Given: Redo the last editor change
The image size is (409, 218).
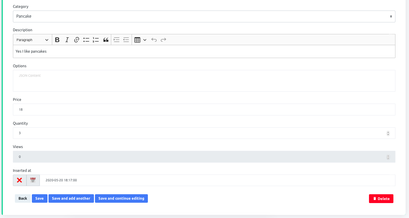Looking at the screenshot, I should click(163, 39).
